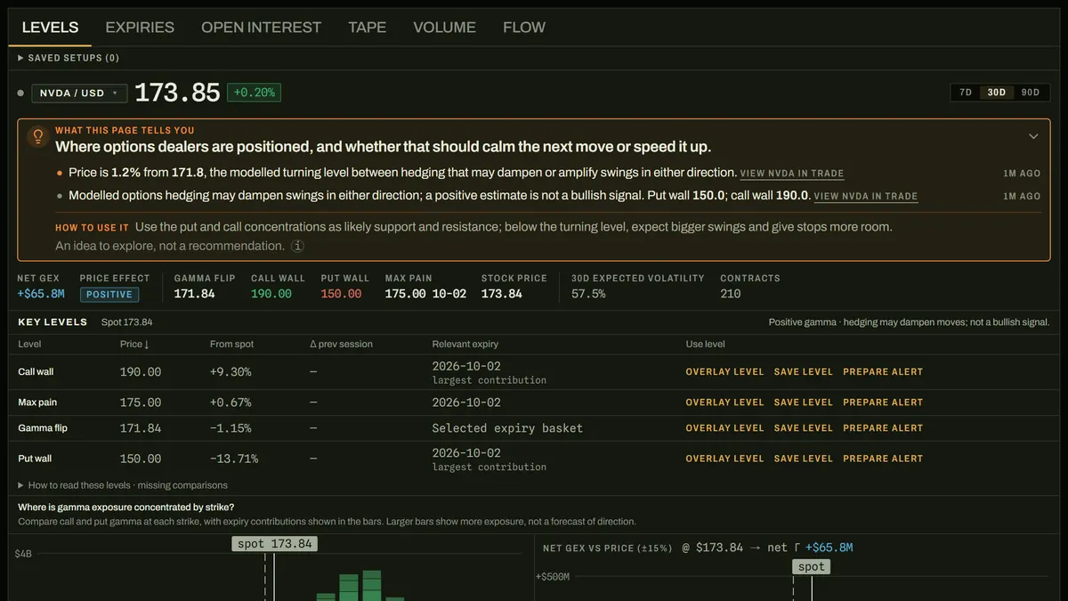Click 'View NVDA in Trade' after call wall 190.0
Viewport: 1068px width, 601px height.
866,196
